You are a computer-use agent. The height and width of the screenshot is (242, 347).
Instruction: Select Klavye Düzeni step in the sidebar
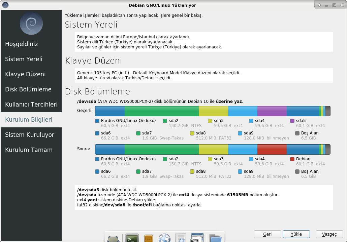(31, 74)
